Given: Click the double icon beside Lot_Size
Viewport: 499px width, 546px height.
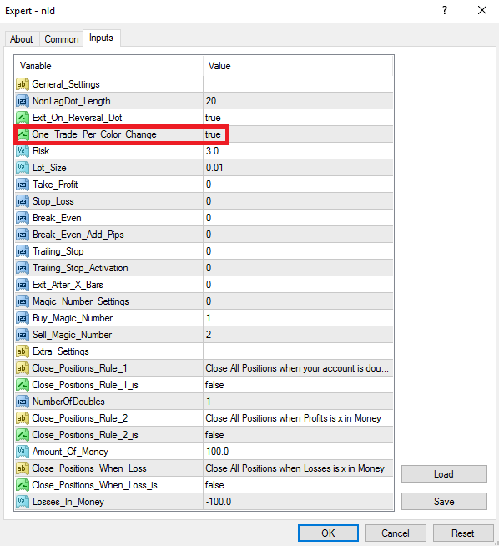Looking at the screenshot, I should click(23, 168).
